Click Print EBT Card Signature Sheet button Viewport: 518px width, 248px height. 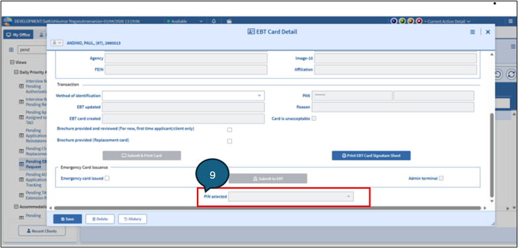(x=371, y=156)
